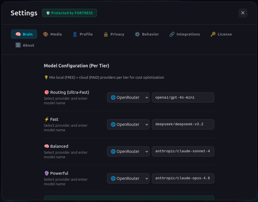
Task: Close the Settings dialog
Action: click(243, 13)
